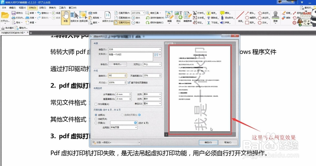Click the 水平偏移(H) stepper arrows
The height and width of the screenshot is (166, 316).
point(130,94)
